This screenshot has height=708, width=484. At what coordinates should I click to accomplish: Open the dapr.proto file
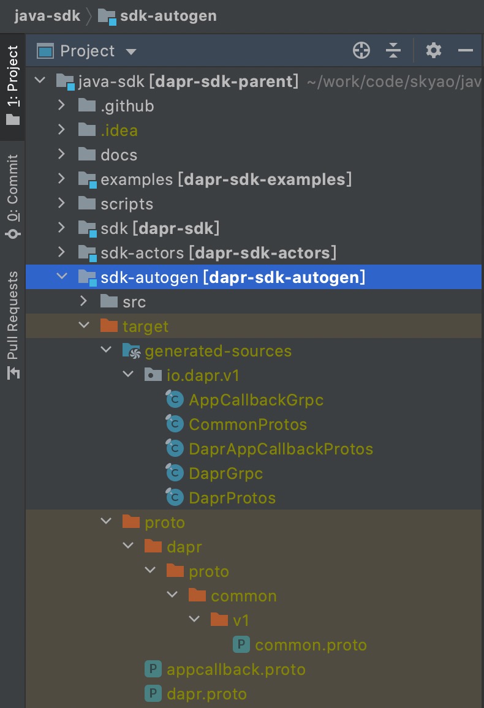206,693
